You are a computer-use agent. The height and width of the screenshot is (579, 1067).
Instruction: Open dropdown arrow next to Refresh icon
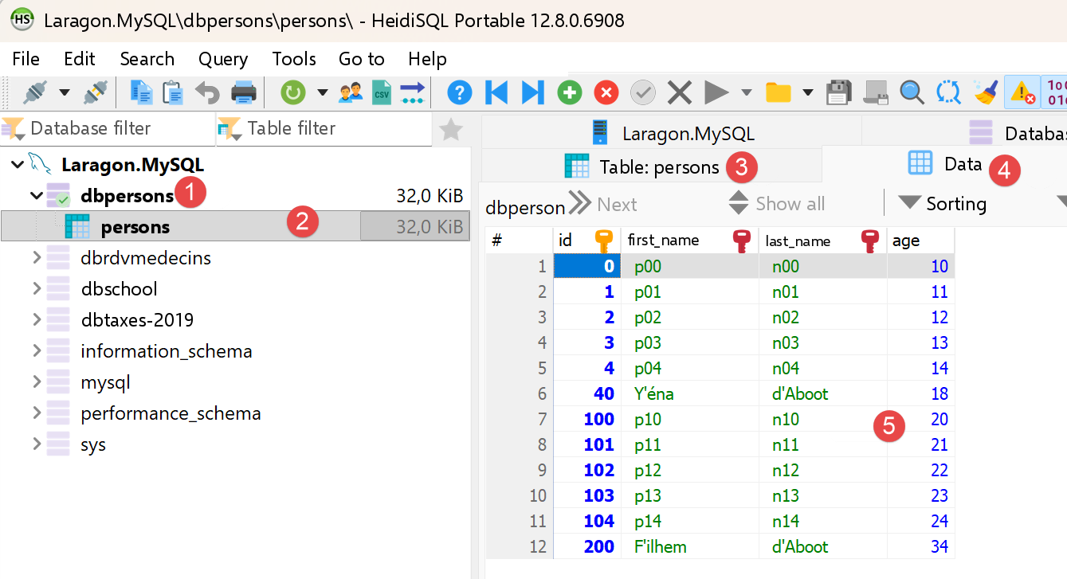pyautogui.click(x=322, y=92)
